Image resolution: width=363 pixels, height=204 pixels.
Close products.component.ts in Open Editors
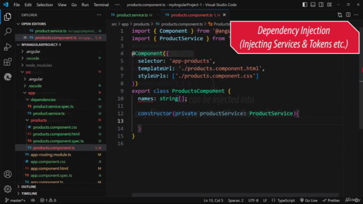25,37
